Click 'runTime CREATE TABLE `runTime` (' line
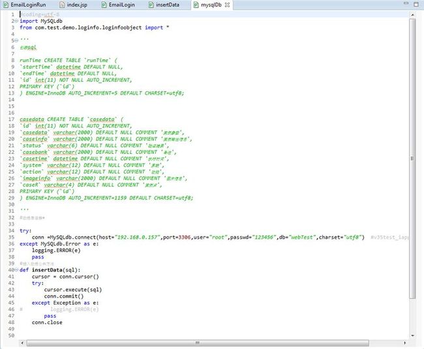Screen dimensions: 424x349 click(68, 60)
